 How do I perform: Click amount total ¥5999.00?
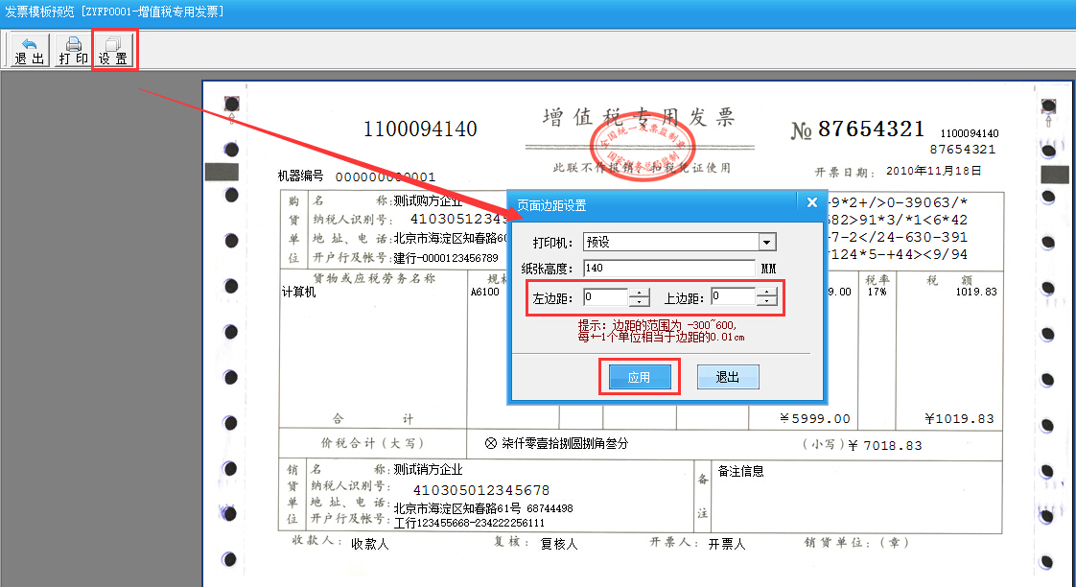click(x=815, y=419)
